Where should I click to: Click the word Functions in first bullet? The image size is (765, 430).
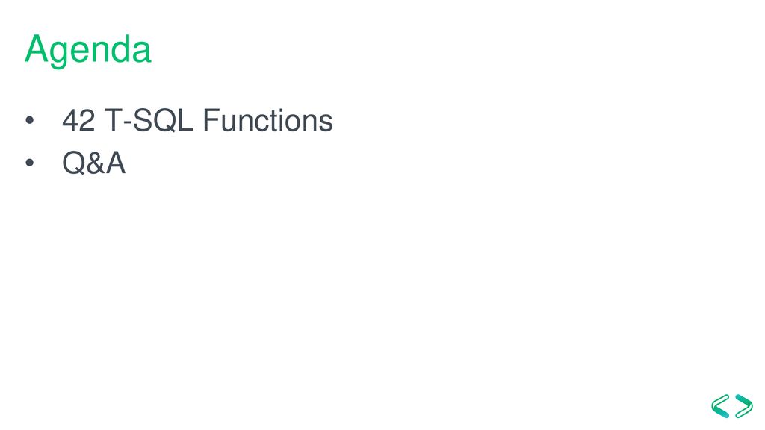[x=268, y=120]
